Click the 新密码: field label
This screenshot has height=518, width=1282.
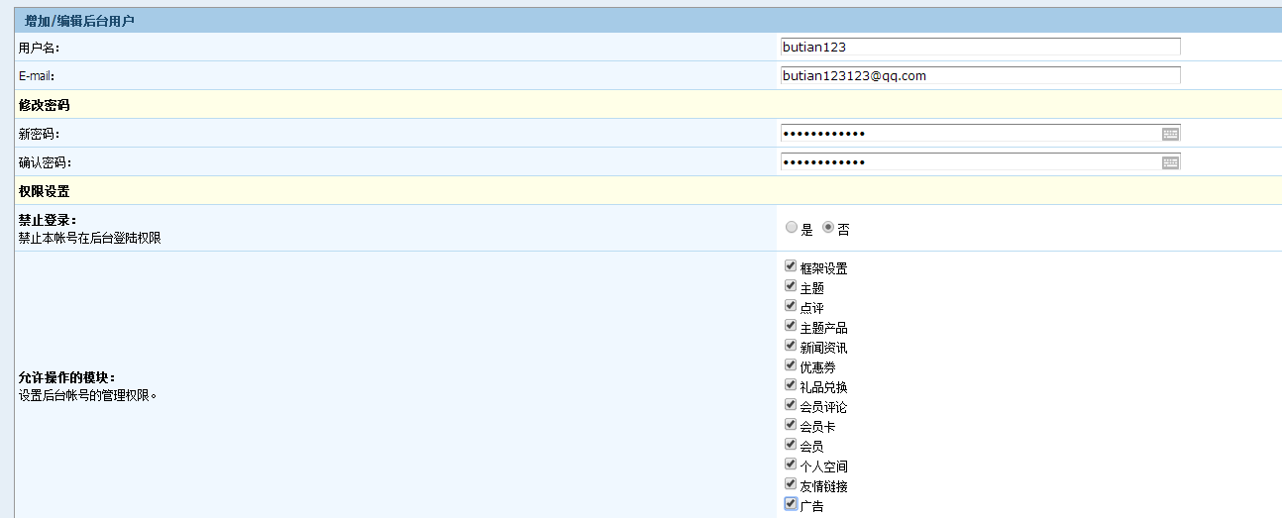40,135
